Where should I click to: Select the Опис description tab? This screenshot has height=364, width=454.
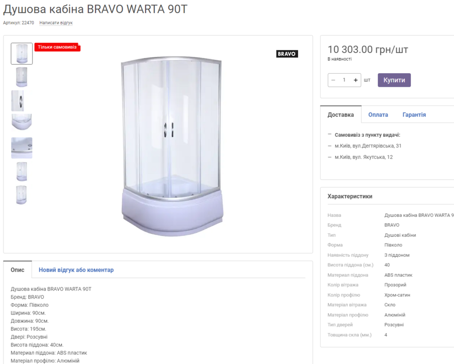pyautogui.click(x=17, y=270)
